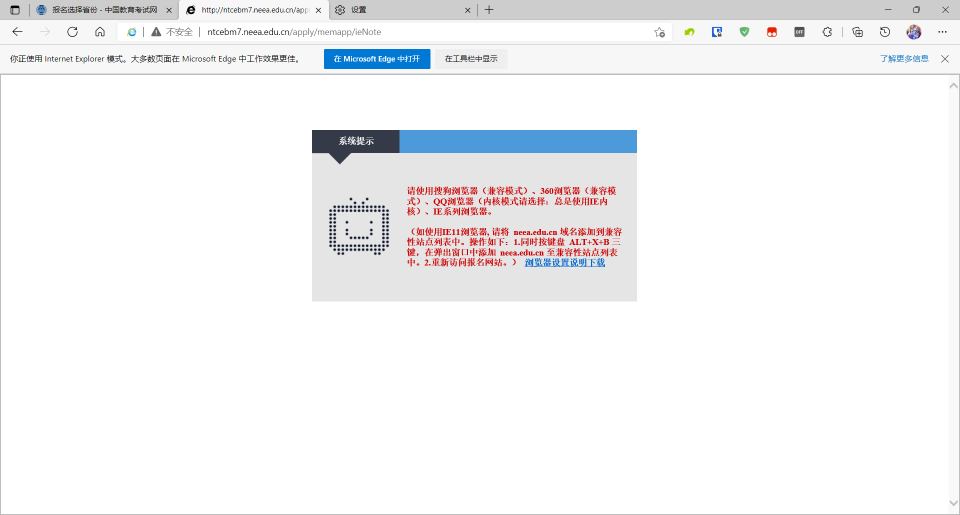960x515 pixels.
Task: Click the green shield extension icon
Action: tap(744, 32)
